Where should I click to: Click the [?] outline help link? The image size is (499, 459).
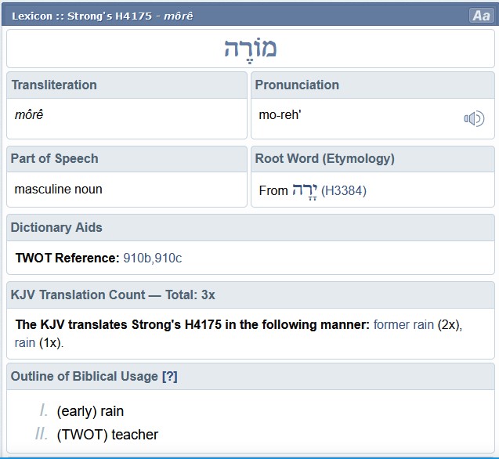point(169,376)
